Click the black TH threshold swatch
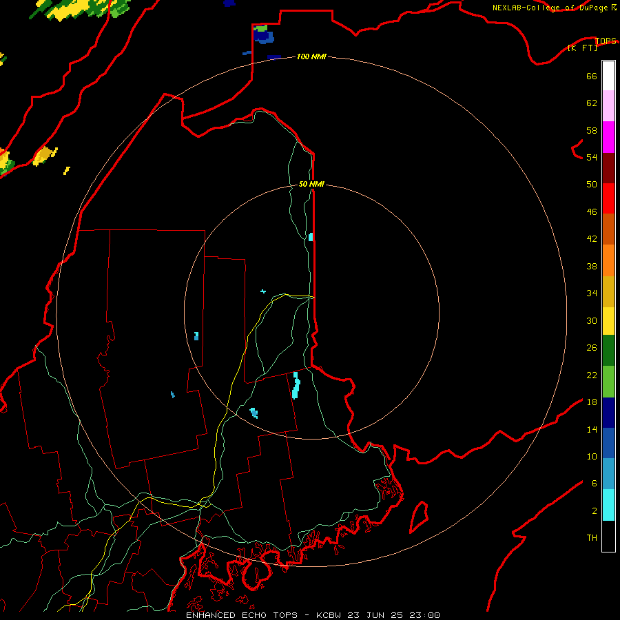Screen dimensions: 620x620 tap(608, 536)
